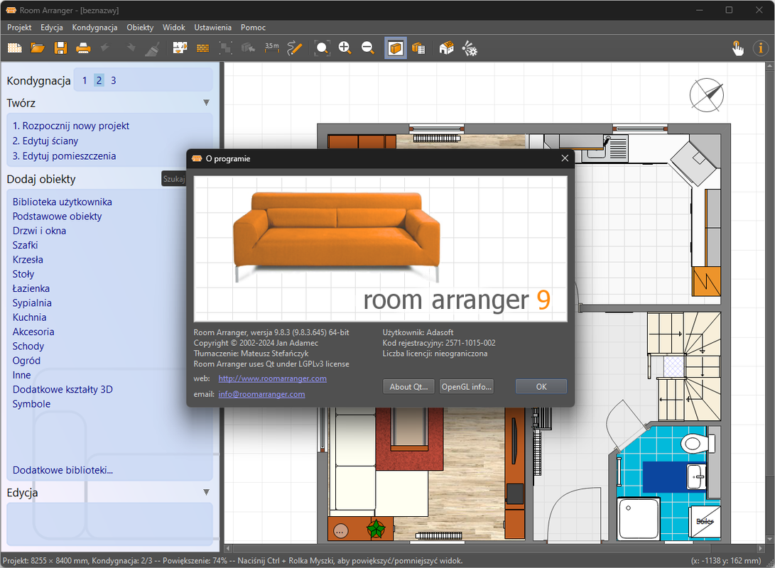
Task: Open the Akcesoria category
Action: [33, 332]
